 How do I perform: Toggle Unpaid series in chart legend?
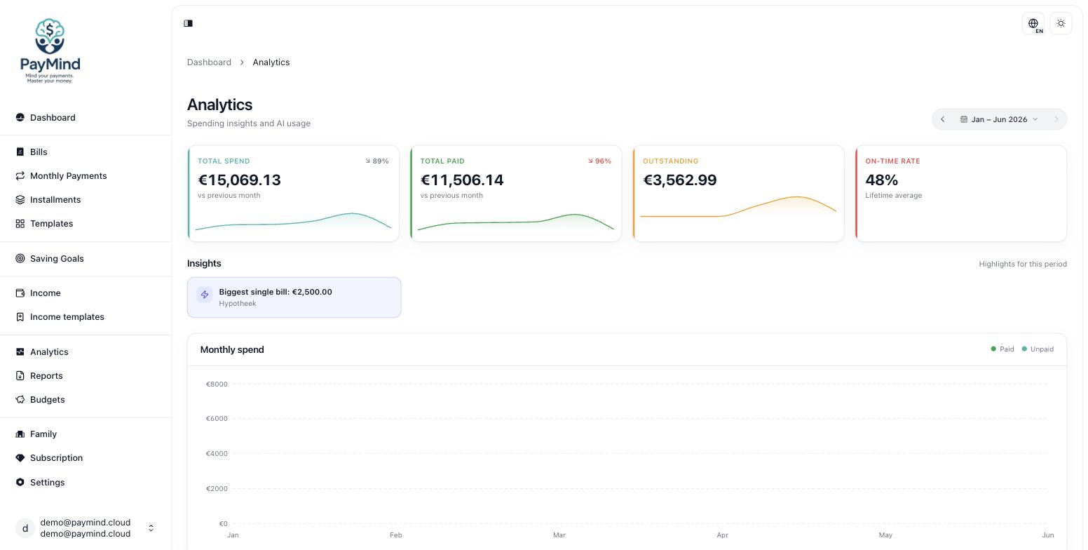tap(1038, 349)
